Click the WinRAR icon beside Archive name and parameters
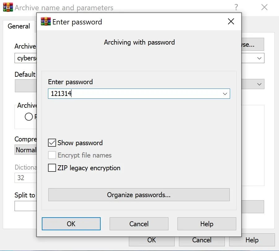This screenshot has width=279, height=251. [8, 7]
